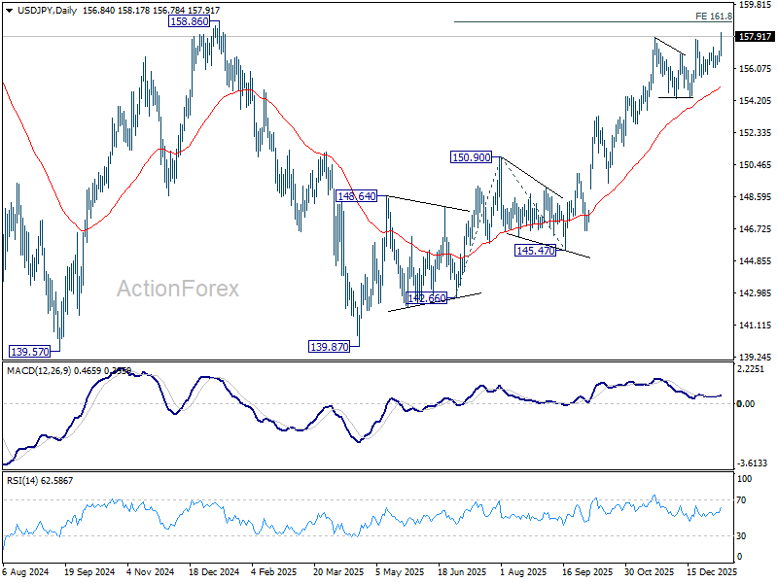The width and height of the screenshot is (778, 583).
Task: Click the current price tag 157.917
Action: 755,36
